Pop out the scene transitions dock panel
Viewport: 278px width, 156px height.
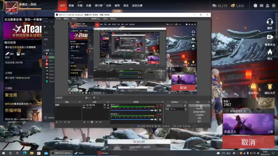click(x=186, y=102)
